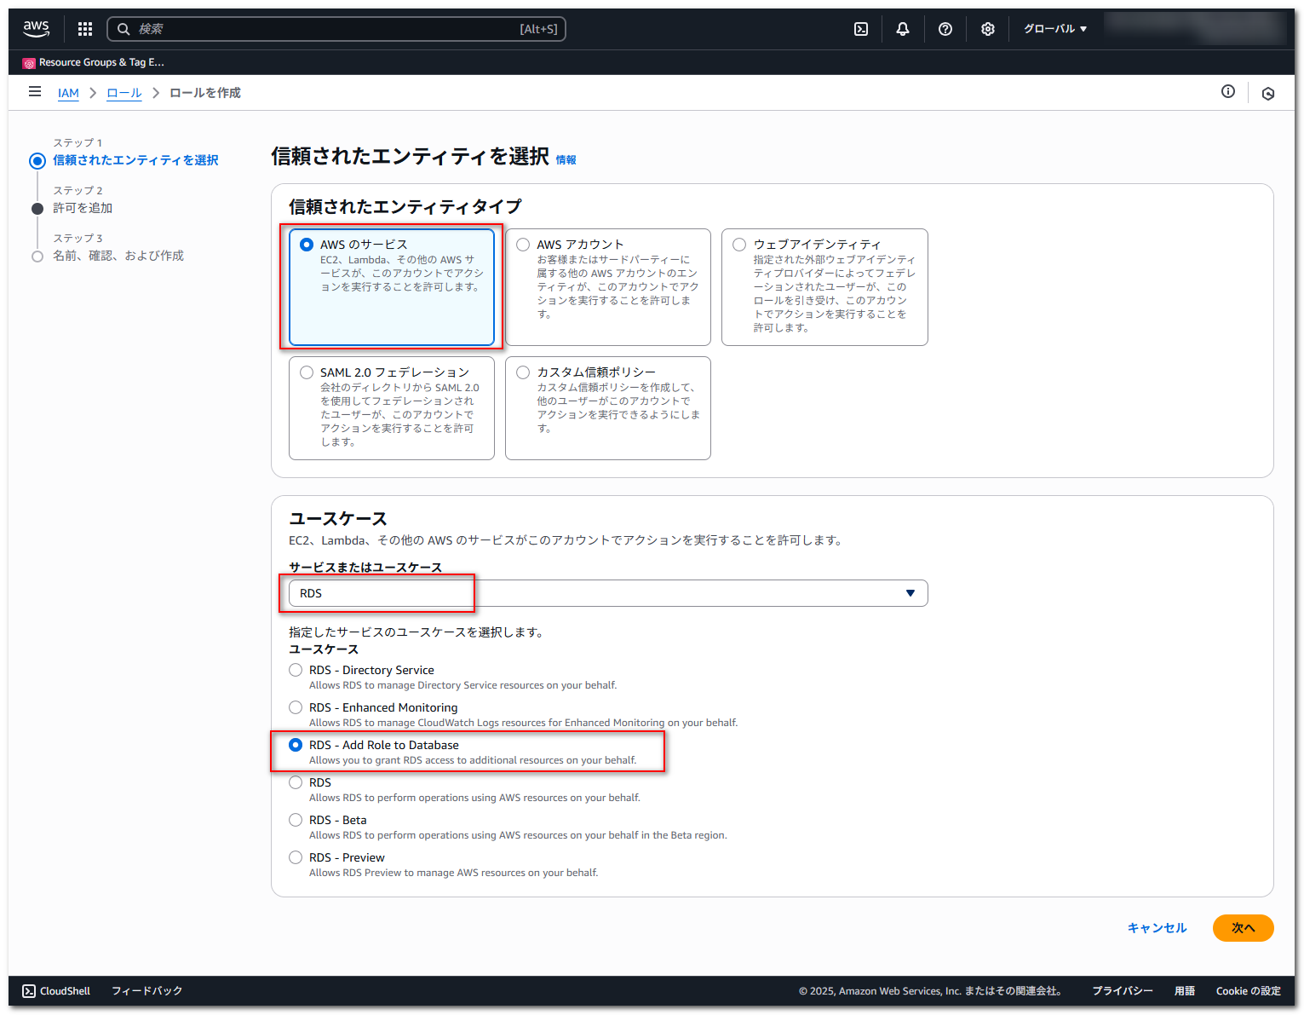Viewport: 1304px width, 1015px height.
Task: Open Cookie の設定 in the footer
Action: tap(1249, 991)
